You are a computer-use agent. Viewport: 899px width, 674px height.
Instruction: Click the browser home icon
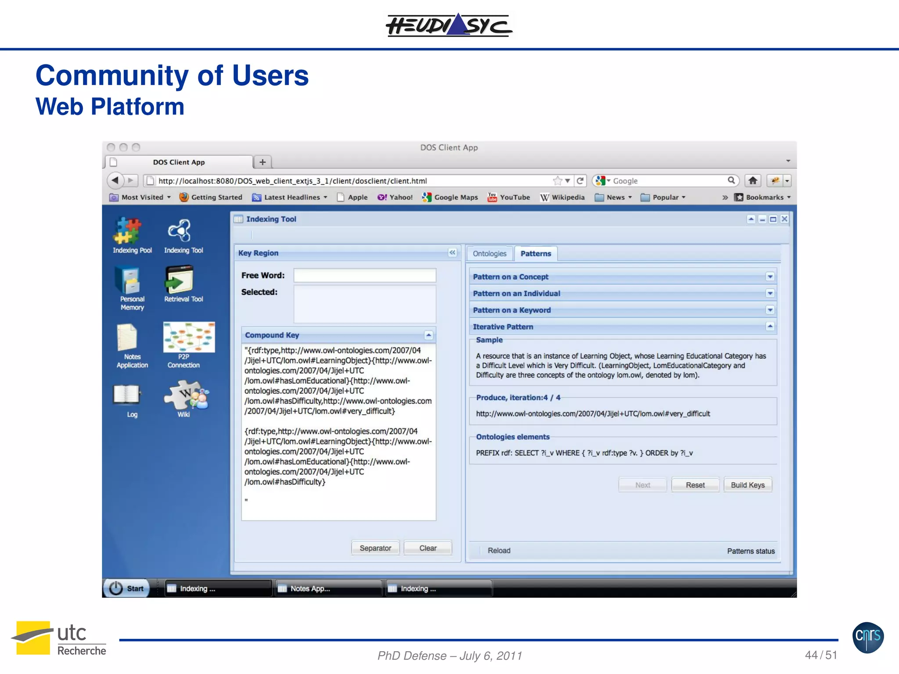click(x=753, y=180)
